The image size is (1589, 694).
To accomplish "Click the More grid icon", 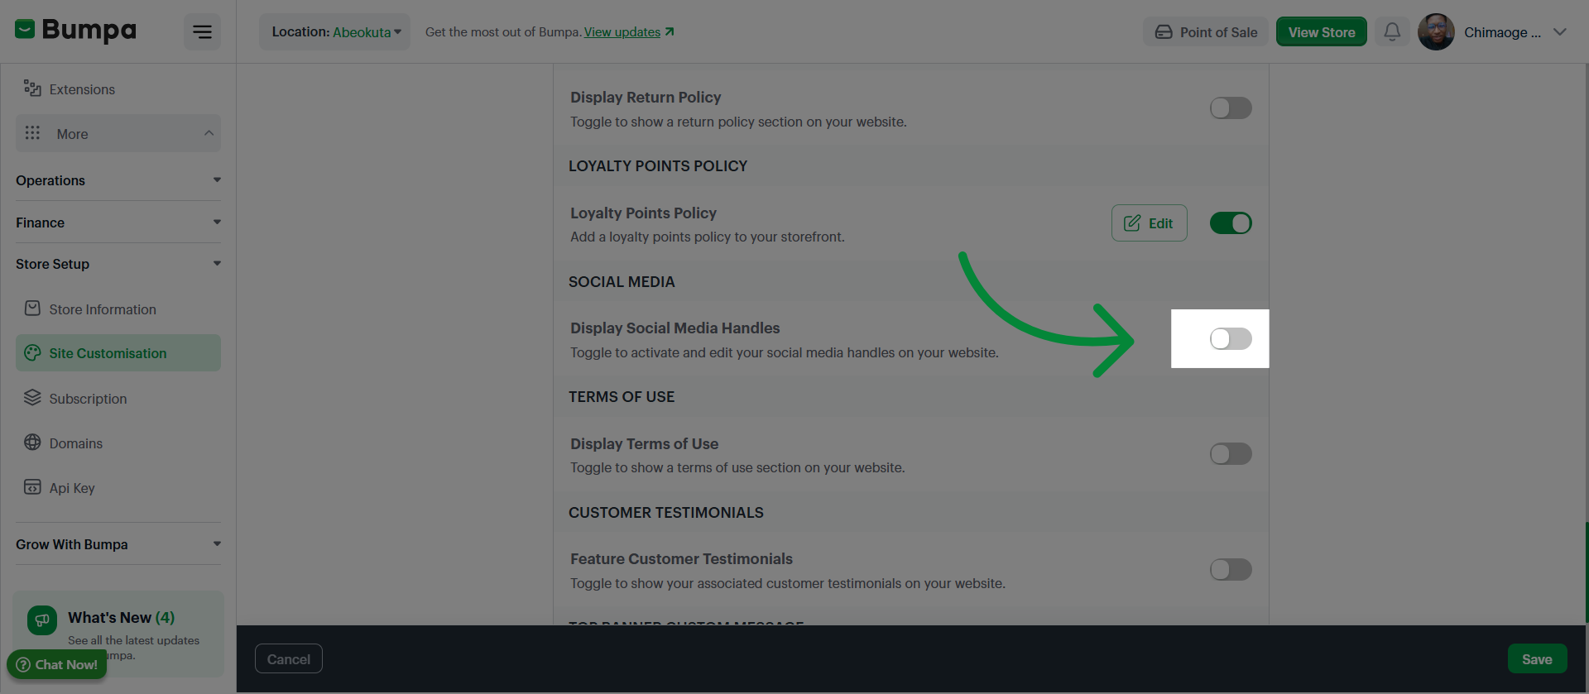I will coord(32,133).
